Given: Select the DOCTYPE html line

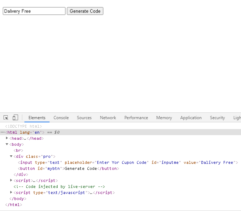Looking at the screenshot, I should [23, 126].
